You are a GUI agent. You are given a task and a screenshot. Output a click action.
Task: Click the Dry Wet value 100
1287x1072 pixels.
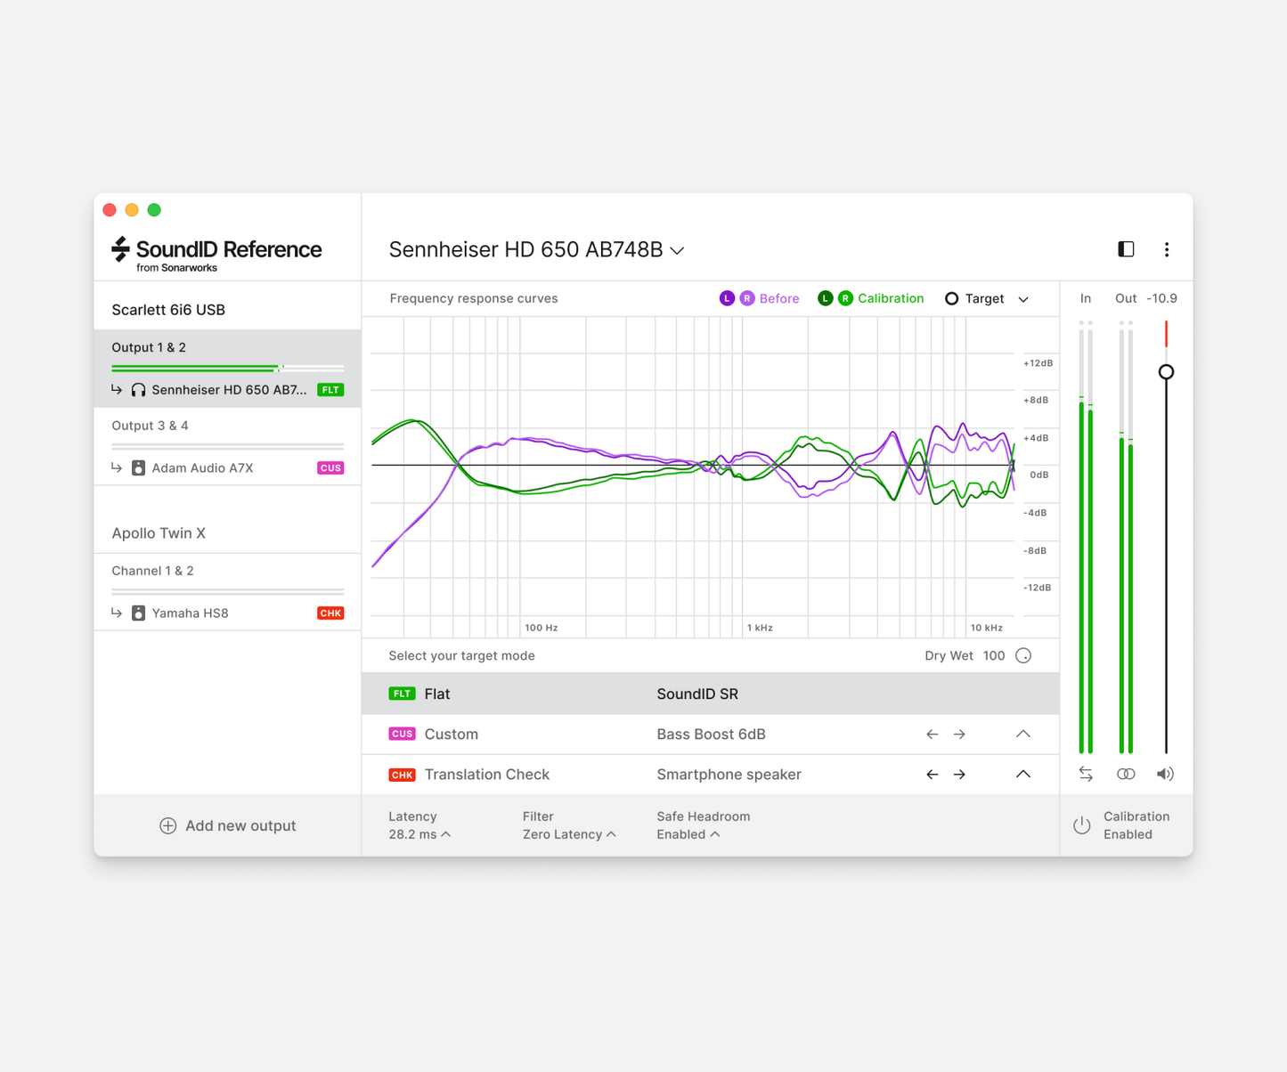994,656
